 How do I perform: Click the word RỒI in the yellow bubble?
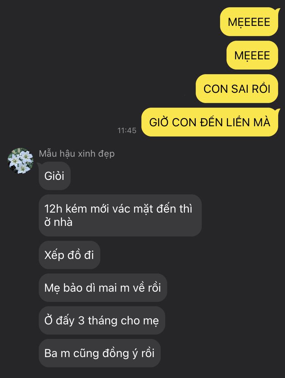[261, 89]
